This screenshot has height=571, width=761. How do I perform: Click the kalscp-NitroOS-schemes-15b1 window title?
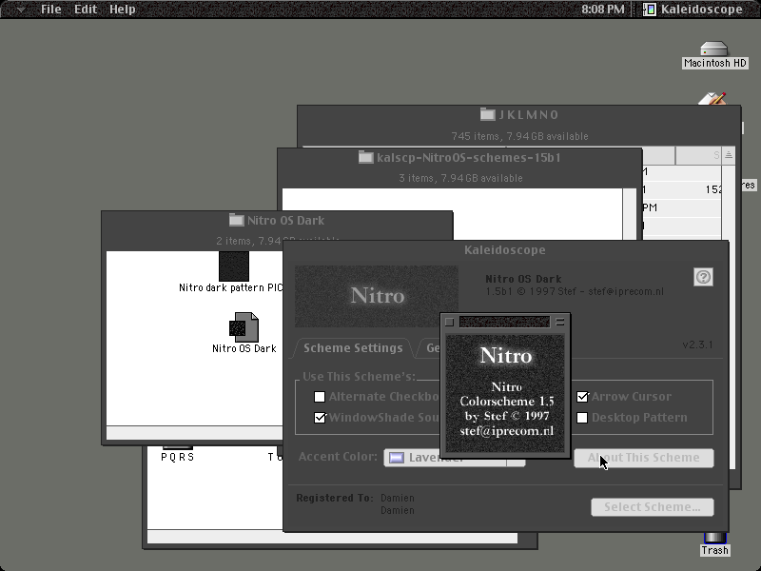click(469, 158)
